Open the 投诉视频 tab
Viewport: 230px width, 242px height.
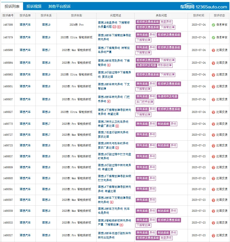point(34,6)
